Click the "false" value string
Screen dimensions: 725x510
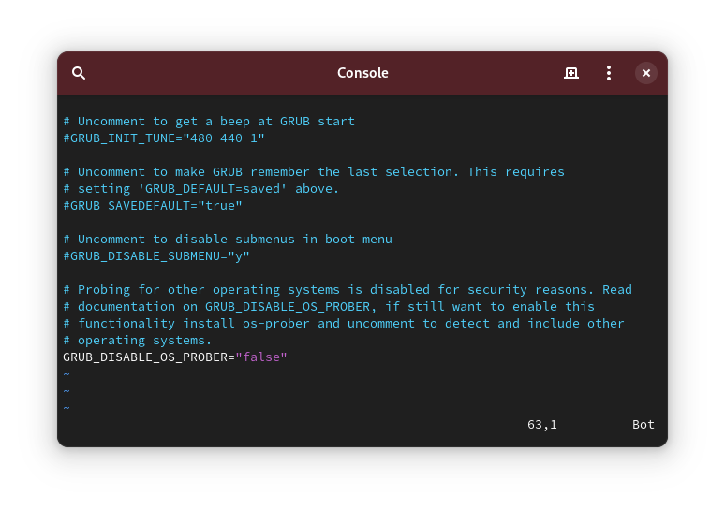[261, 357]
